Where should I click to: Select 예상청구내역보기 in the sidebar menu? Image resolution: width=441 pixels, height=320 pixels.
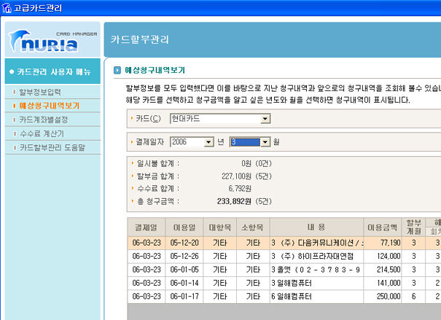click(49, 106)
